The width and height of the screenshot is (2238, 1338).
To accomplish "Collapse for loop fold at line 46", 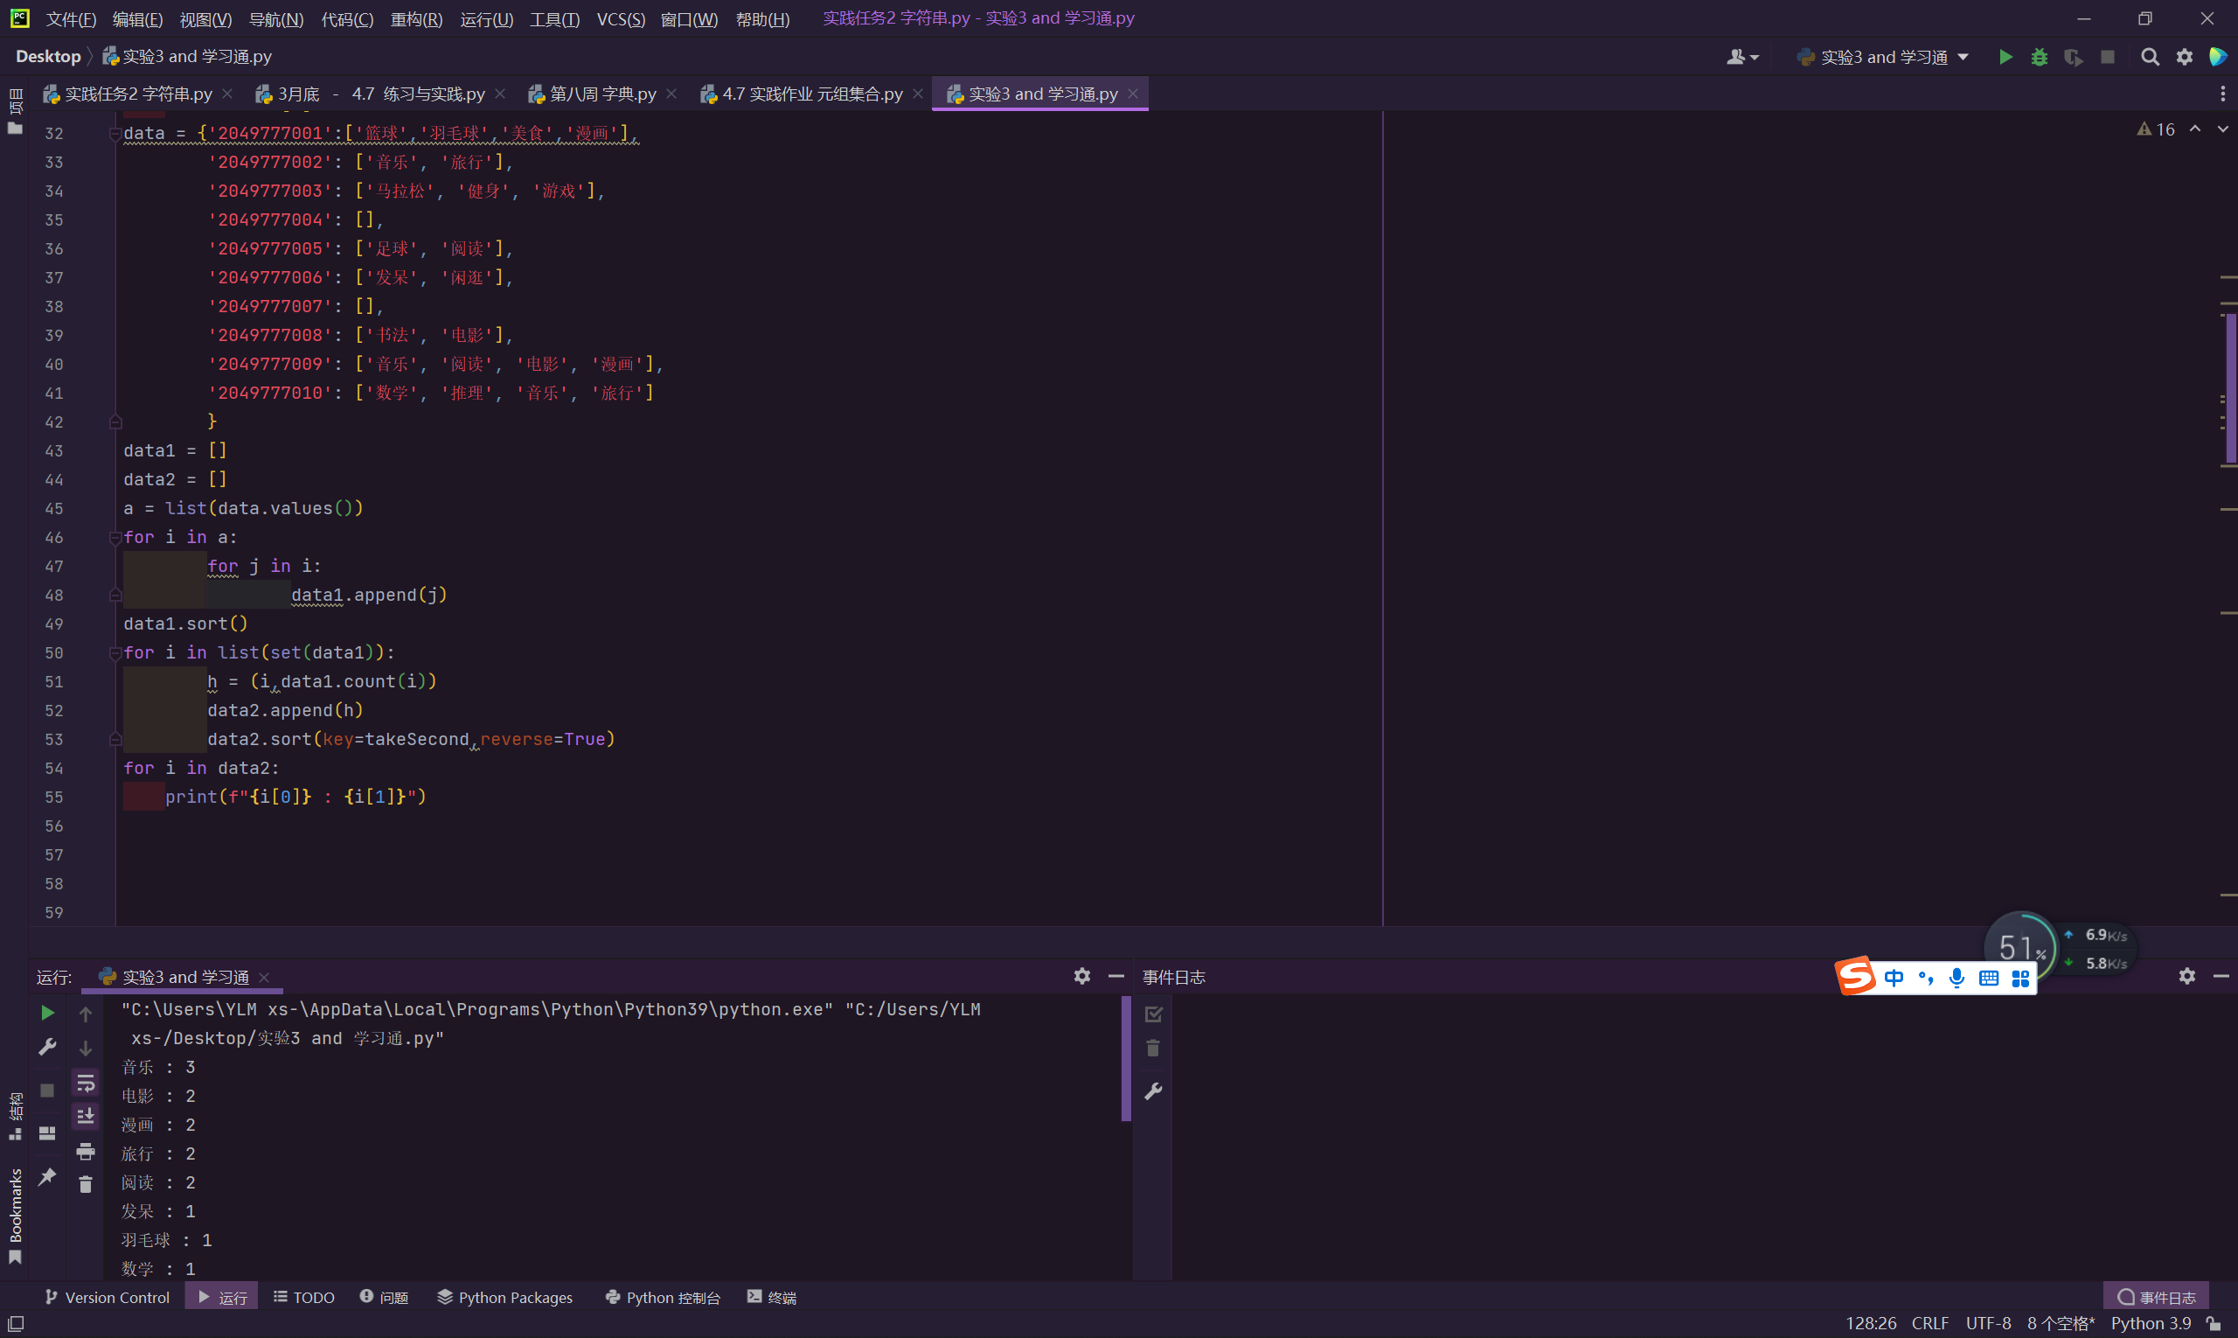I will click(x=115, y=537).
